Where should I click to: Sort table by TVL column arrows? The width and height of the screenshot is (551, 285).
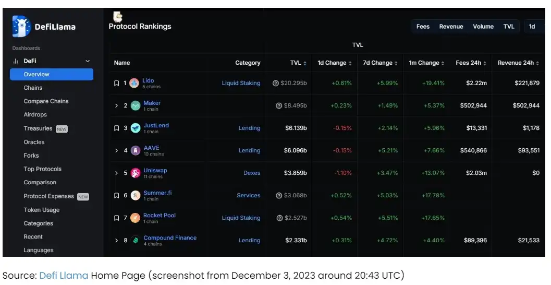tap(304, 63)
